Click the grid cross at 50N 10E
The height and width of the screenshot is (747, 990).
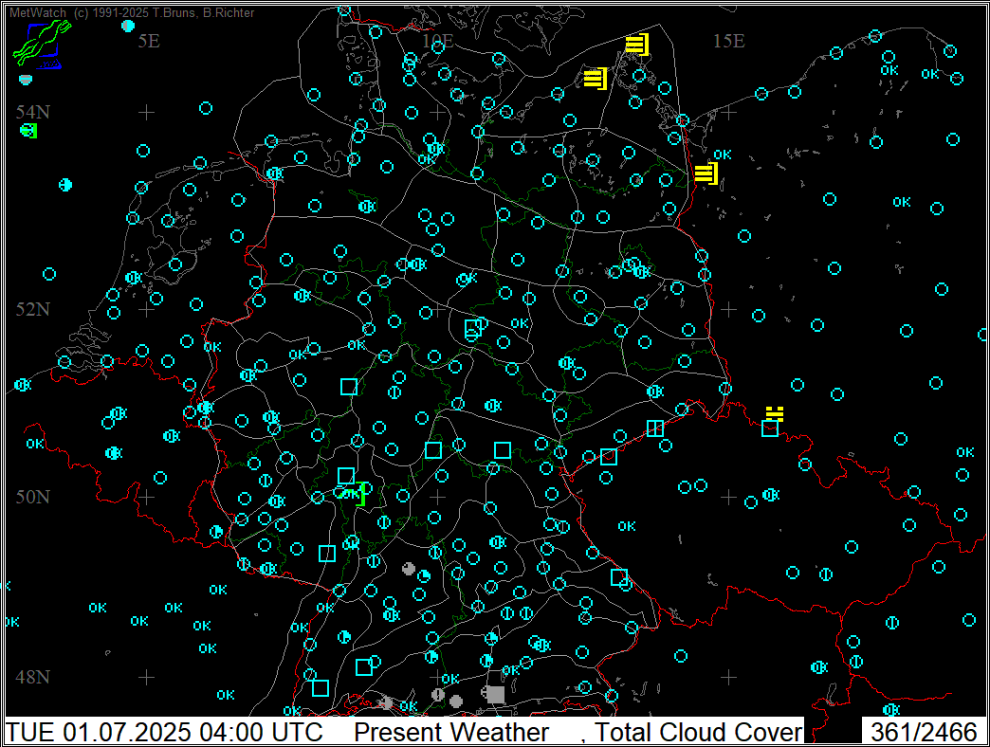tap(437, 497)
